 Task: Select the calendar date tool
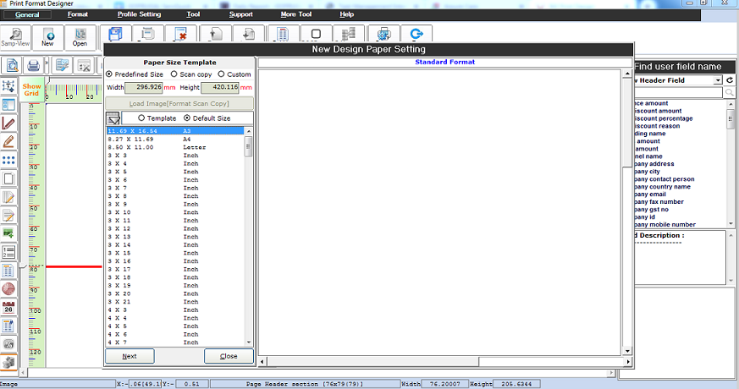tap(8, 307)
